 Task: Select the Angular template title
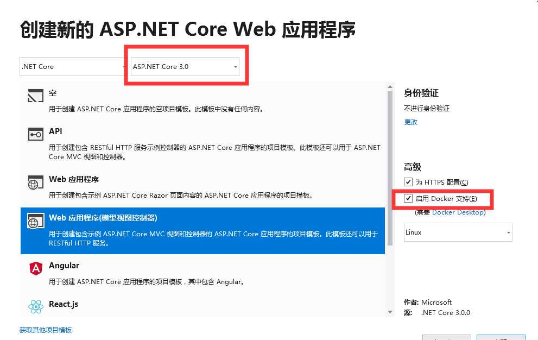click(64, 266)
